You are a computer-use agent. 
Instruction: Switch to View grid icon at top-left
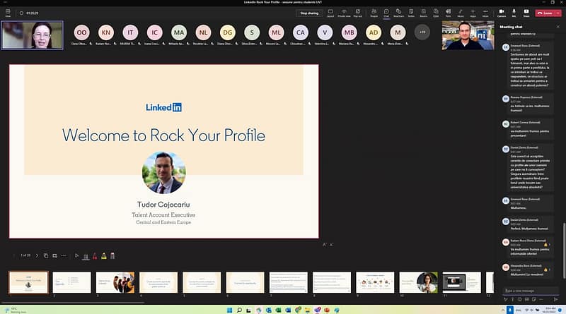pos(8,13)
